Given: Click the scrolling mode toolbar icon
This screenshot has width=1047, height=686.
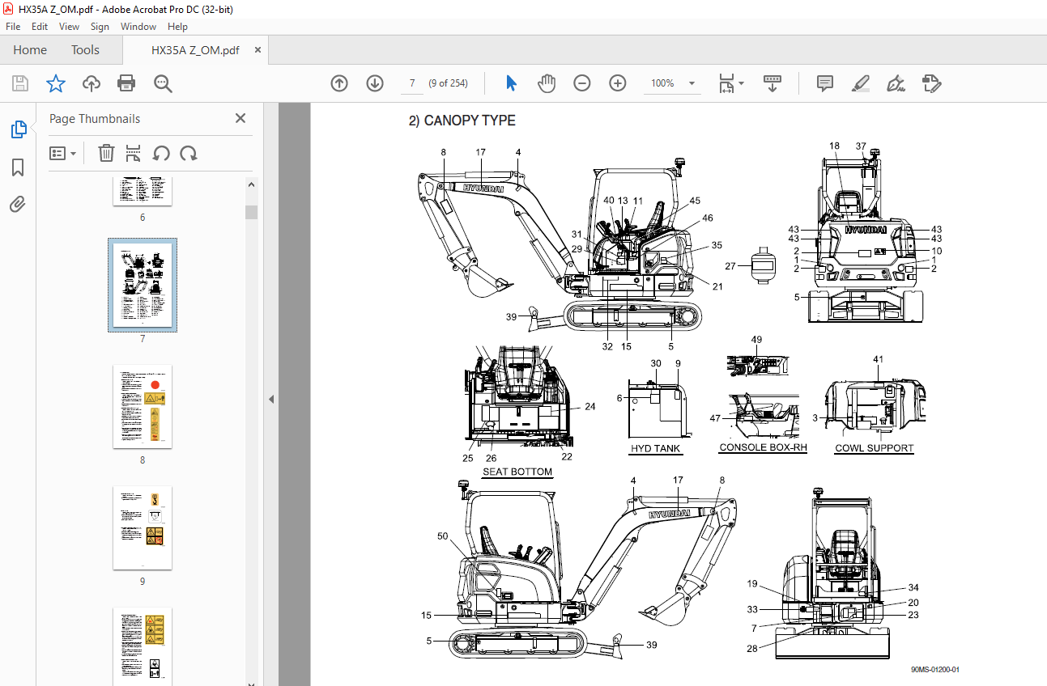Looking at the screenshot, I should (772, 83).
